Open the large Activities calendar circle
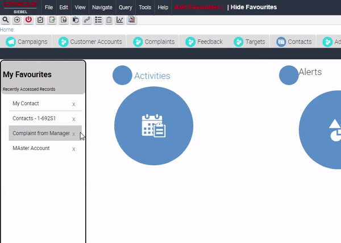341x243 pixels. tap(154, 125)
